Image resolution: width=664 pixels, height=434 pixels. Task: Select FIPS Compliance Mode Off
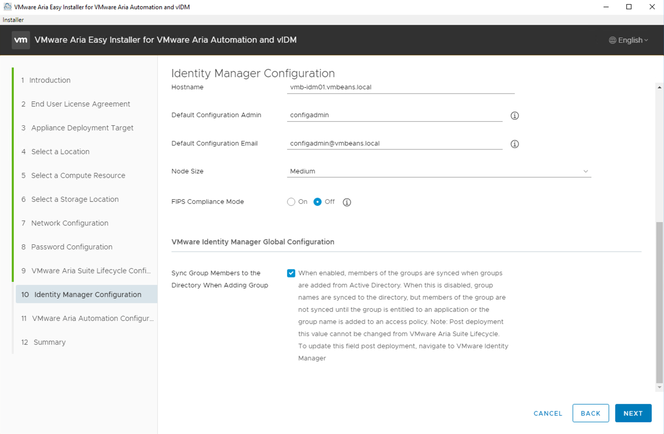(x=318, y=202)
